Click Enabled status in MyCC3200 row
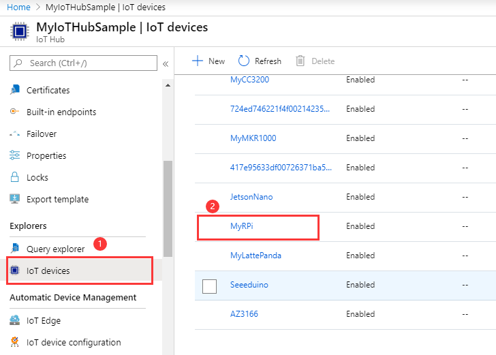 point(360,80)
